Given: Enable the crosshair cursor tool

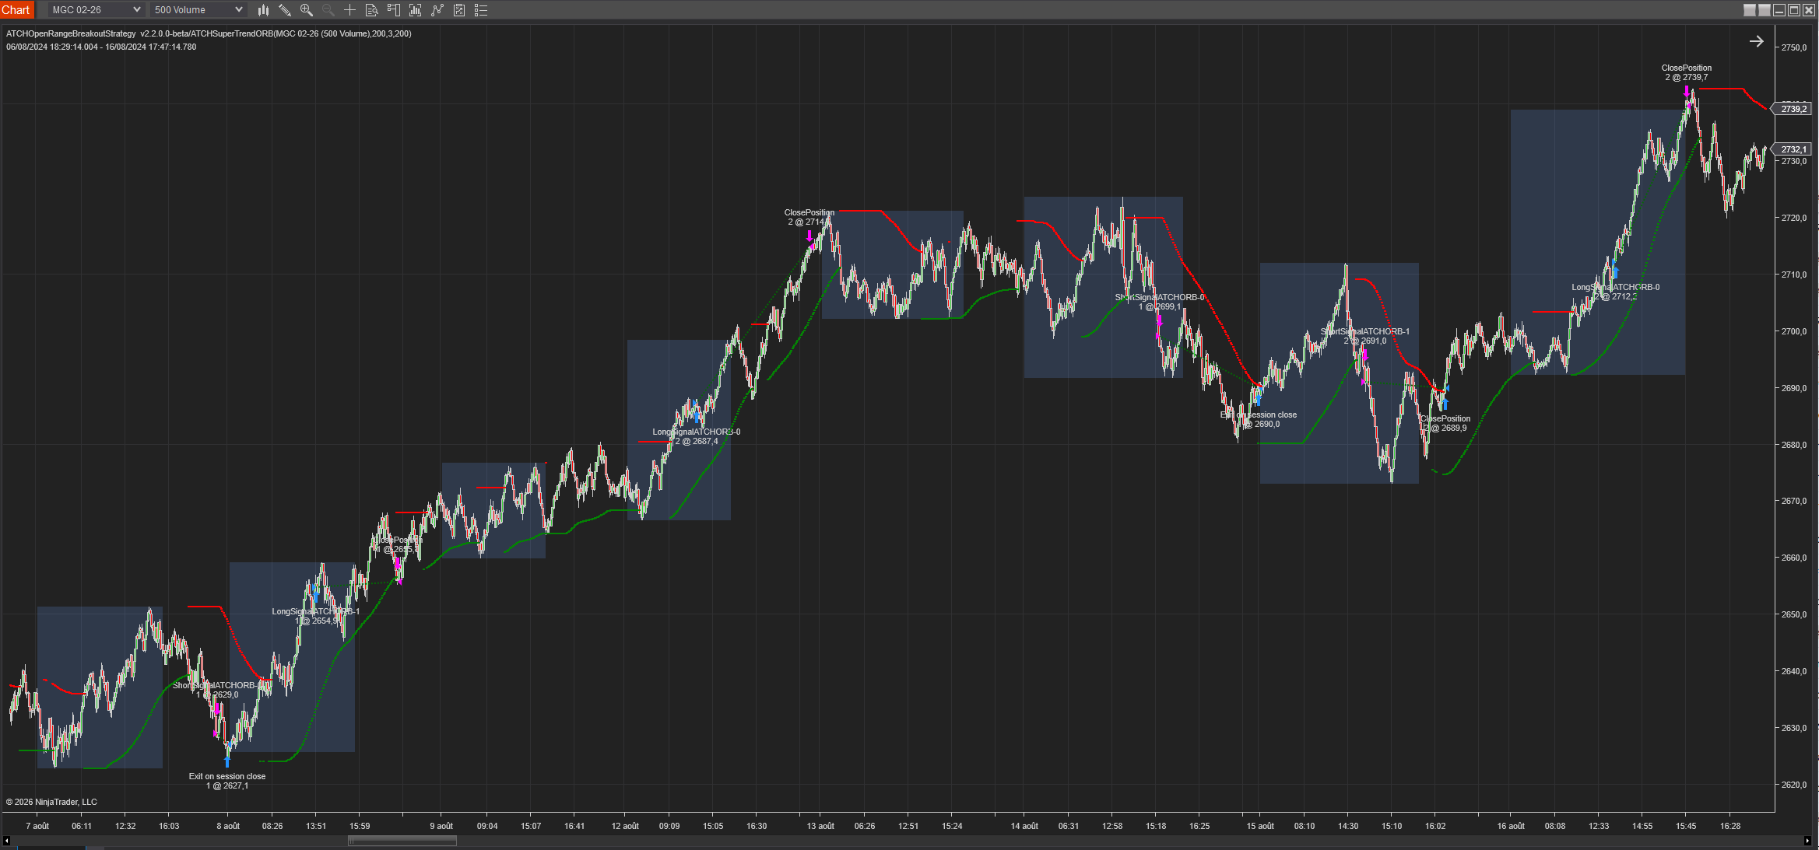Looking at the screenshot, I should [349, 10].
